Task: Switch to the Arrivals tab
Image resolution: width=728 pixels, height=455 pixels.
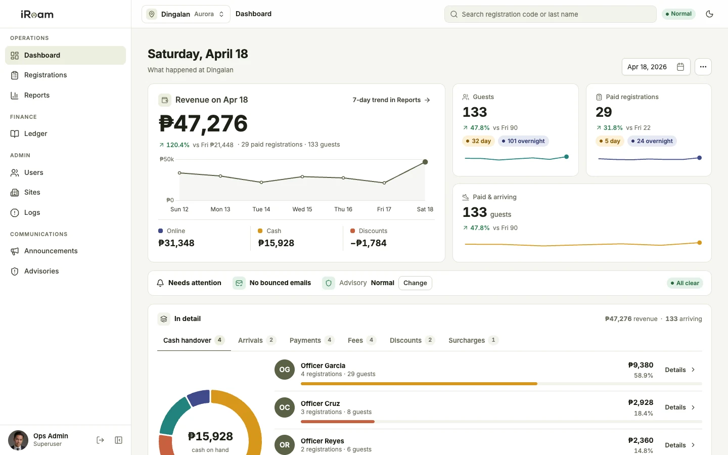Action: pyautogui.click(x=257, y=340)
